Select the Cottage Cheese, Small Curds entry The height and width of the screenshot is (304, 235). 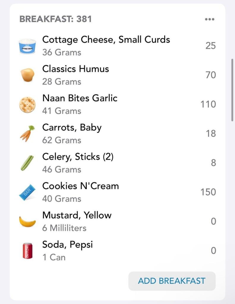[106, 40]
